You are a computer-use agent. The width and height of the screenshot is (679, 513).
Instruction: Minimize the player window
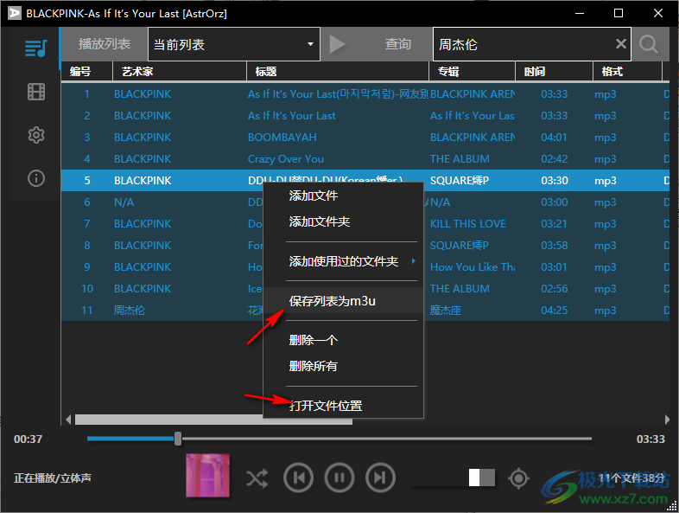coord(580,13)
